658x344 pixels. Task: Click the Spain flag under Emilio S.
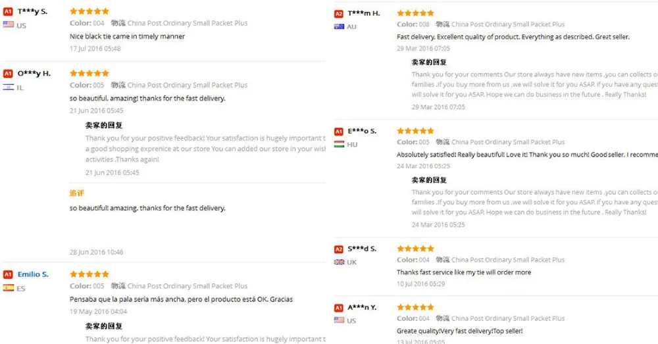9,288
